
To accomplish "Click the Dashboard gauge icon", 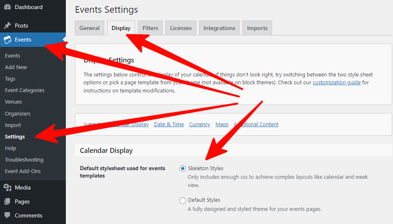I will (x=7, y=7).
